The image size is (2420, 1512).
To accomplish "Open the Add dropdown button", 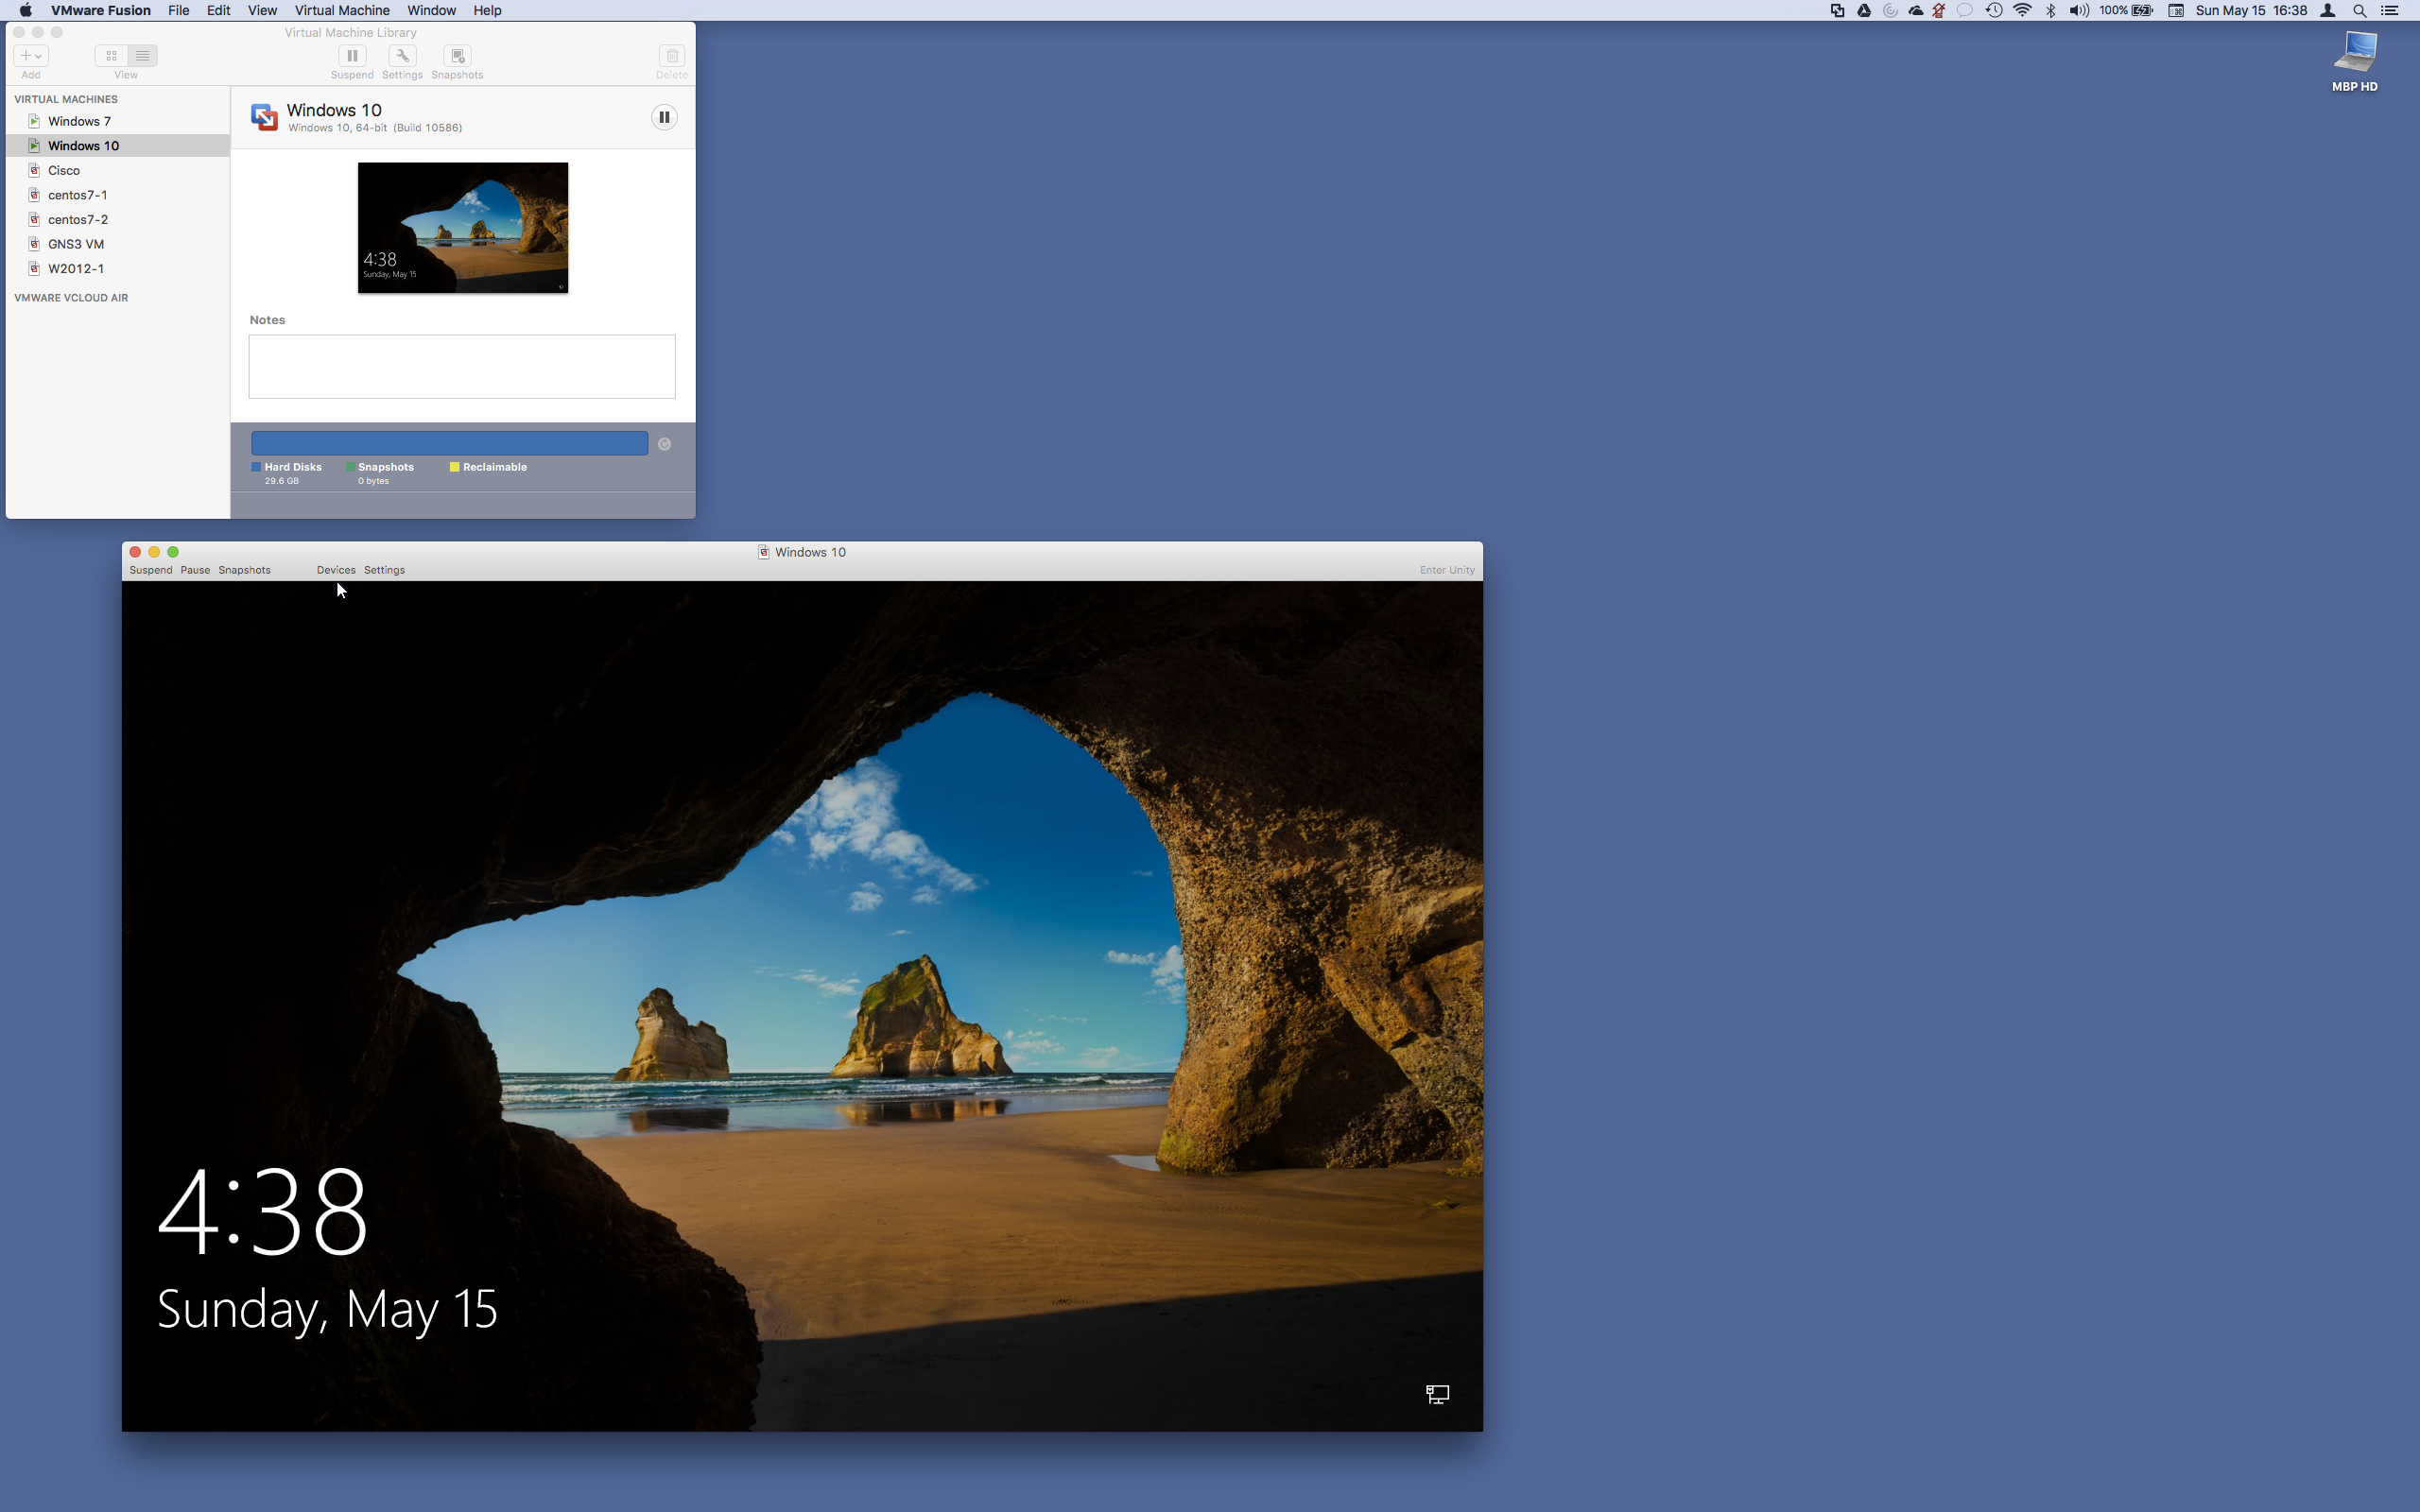I will (x=30, y=56).
